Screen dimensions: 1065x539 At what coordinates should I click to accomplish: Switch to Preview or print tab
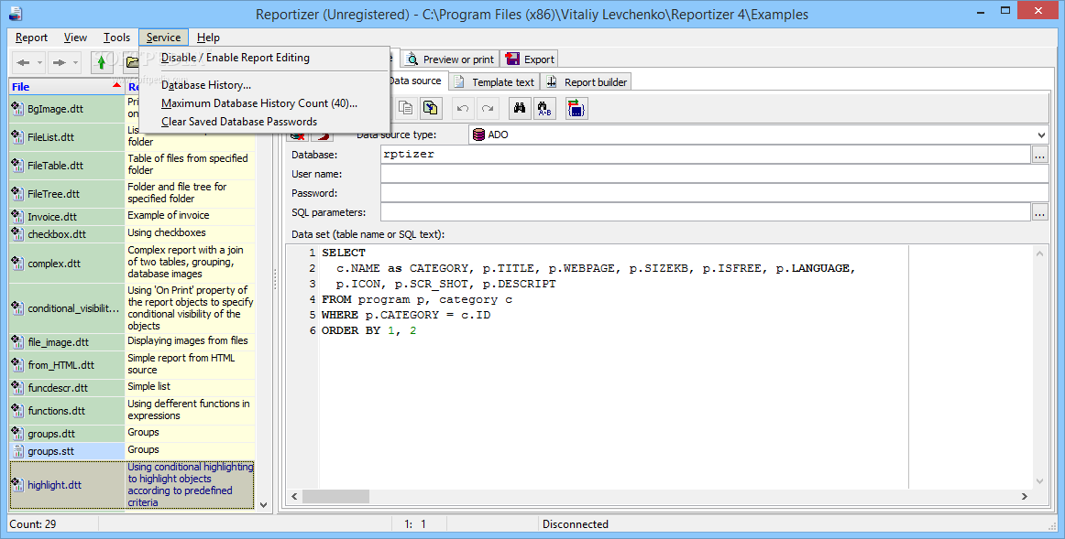[x=450, y=59]
